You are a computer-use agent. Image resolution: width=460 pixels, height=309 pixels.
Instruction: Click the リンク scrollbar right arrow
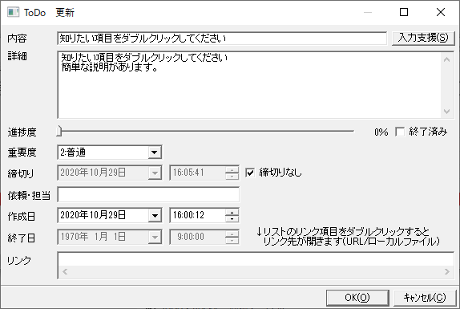[447, 272]
